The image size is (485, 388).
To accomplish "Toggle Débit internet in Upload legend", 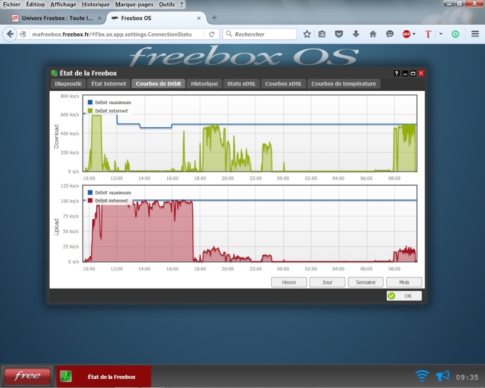I will pos(108,201).
